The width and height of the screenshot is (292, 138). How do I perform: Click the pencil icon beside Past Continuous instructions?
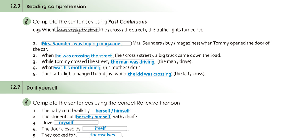pos(27,21)
